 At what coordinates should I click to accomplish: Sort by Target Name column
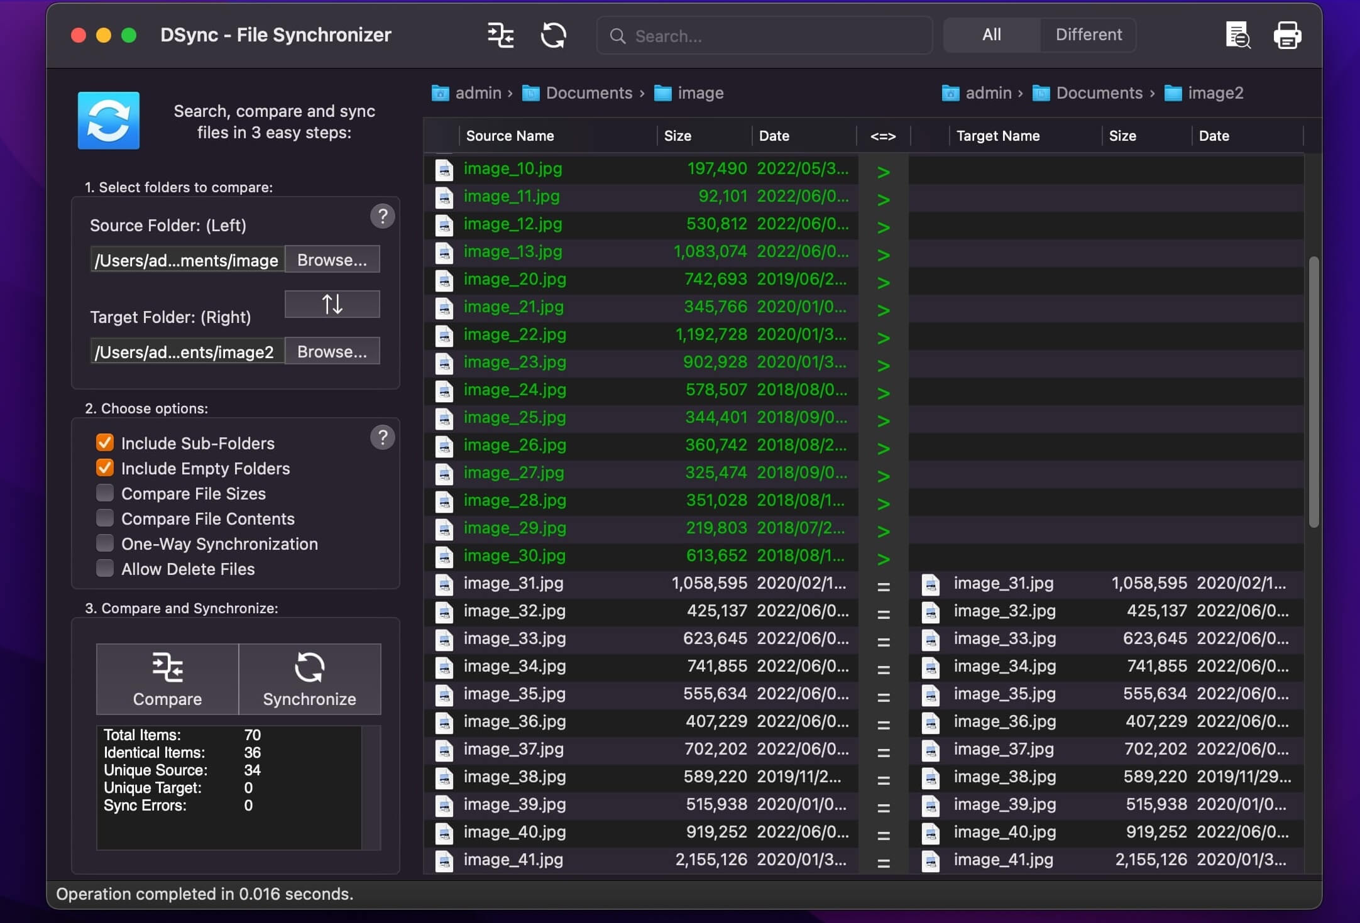coord(1025,136)
